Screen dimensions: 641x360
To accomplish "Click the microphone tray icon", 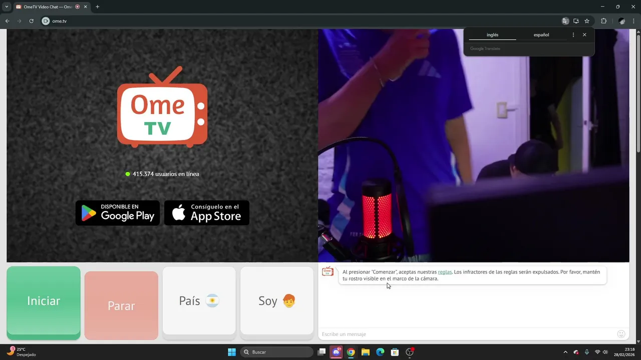I will 586,352.
